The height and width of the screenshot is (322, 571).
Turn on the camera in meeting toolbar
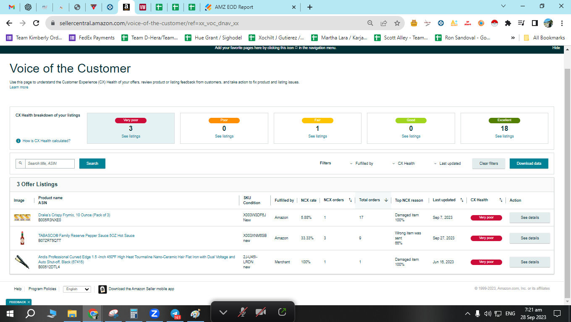[261, 312]
